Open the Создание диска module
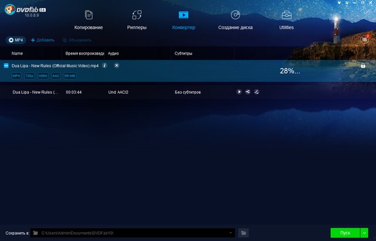The image size is (376, 241). point(235,19)
